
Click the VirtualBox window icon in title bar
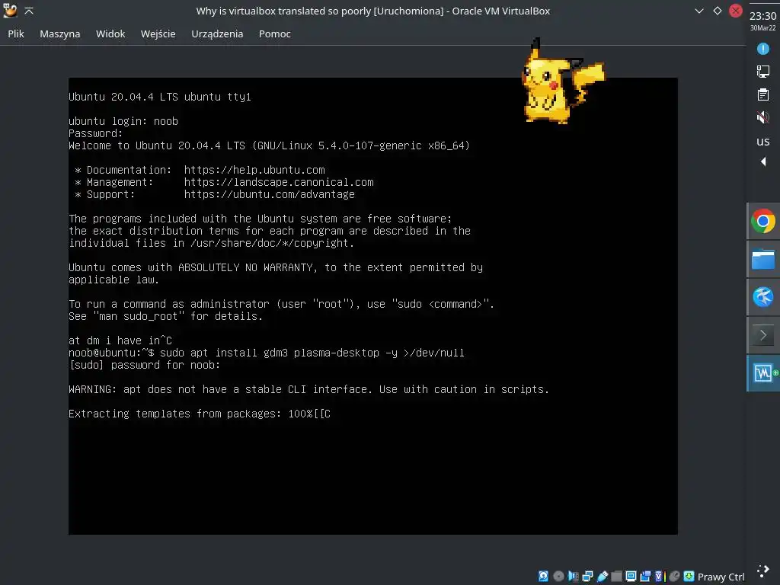pyautogui.click(x=10, y=11)
